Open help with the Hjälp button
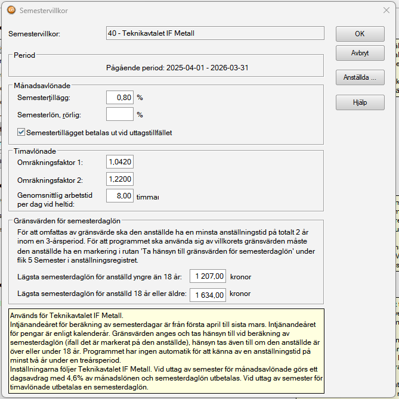Image resolution: width=399 pixels, height=399 pixels. pyautogui.click(x=360, y=102)
